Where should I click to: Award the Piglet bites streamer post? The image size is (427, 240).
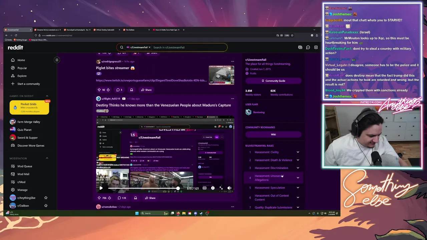[131, 90]
